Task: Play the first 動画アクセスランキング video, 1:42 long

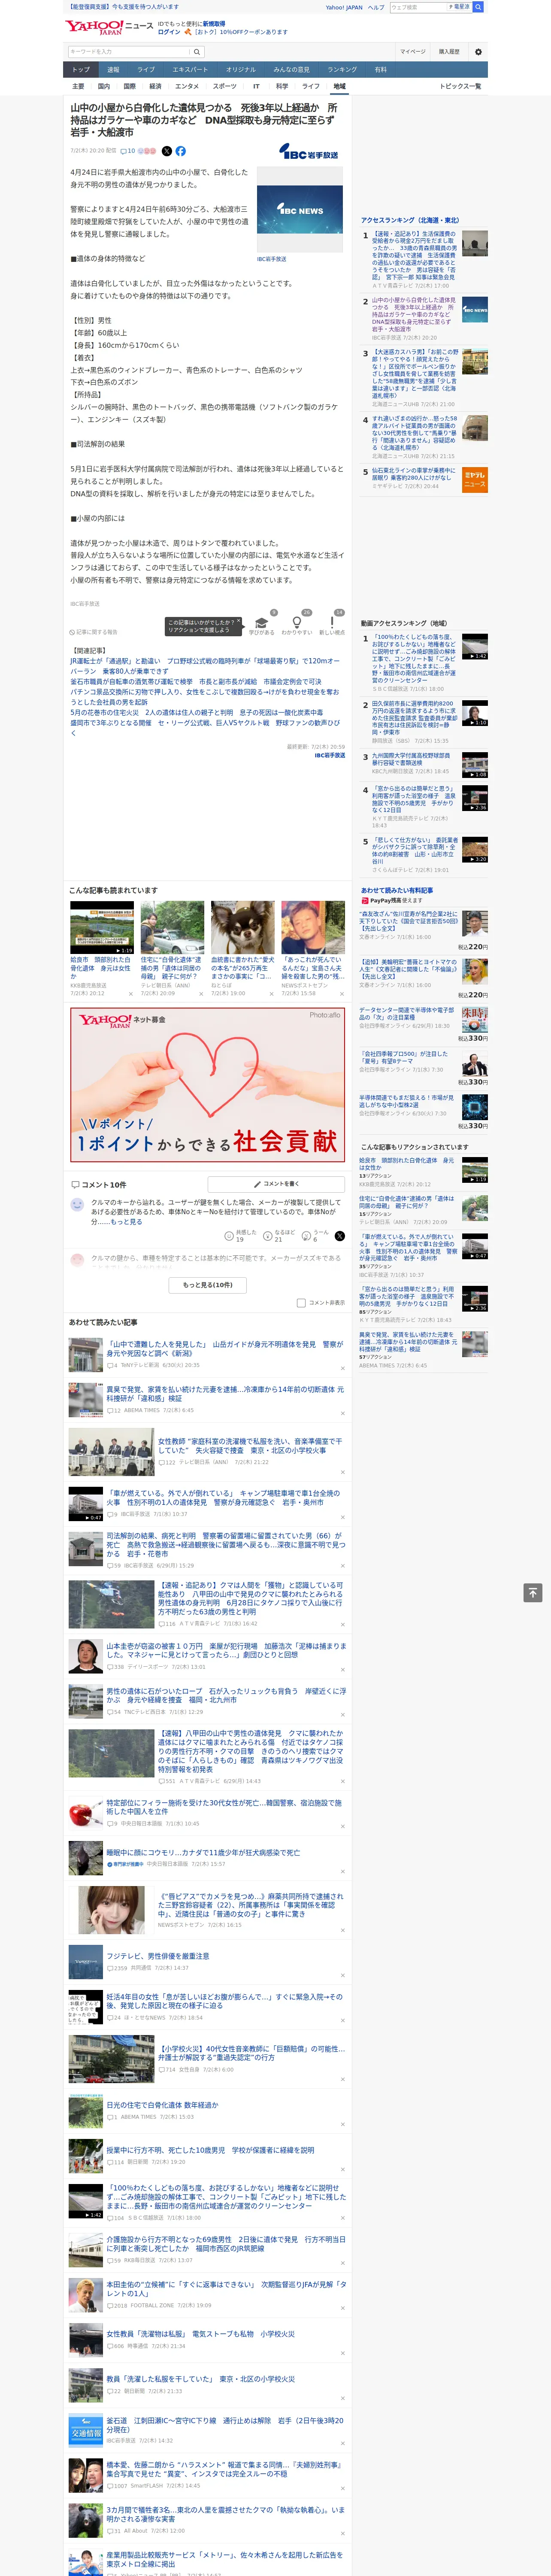Action: [x=475, y=646]
